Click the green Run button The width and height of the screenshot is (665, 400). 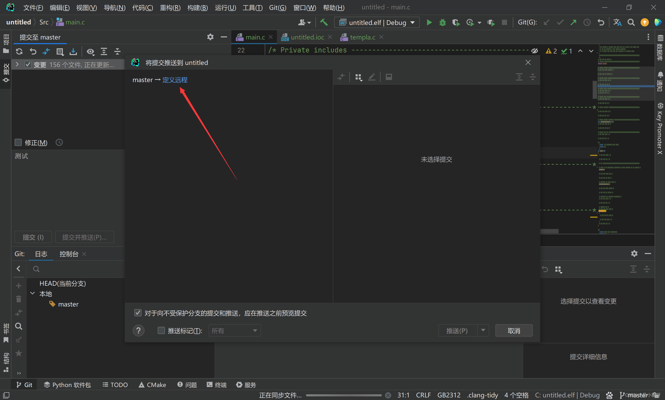[429, 22]
